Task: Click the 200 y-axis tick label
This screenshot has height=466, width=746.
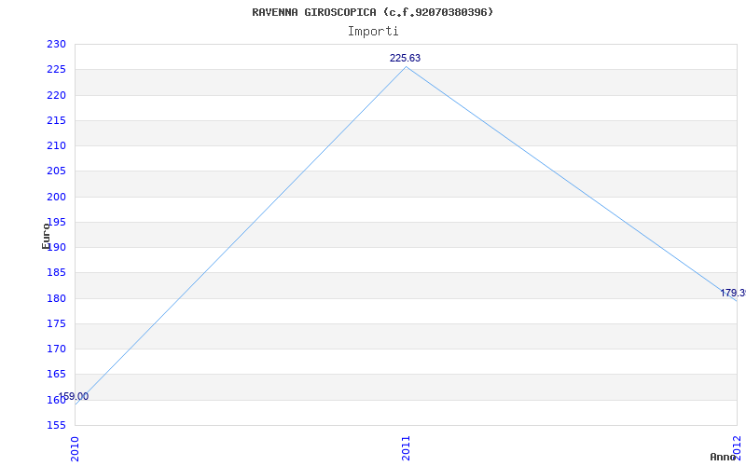Action: click(x=56, y=197)
